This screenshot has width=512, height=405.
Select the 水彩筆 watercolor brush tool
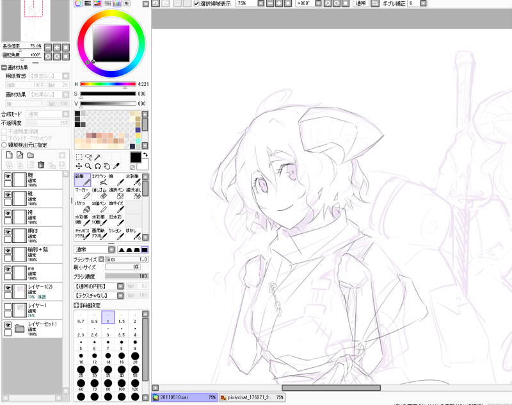point(133,180)
